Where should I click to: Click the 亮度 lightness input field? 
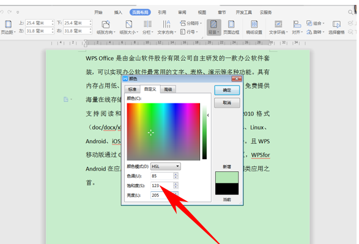point(162,195)
